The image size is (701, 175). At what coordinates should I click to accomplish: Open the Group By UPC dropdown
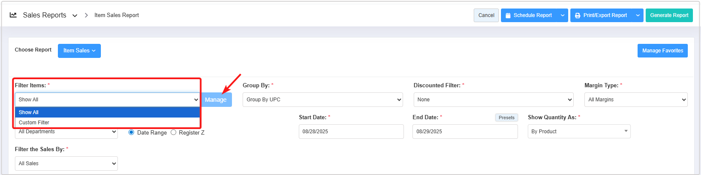click(x=322, y=100)
